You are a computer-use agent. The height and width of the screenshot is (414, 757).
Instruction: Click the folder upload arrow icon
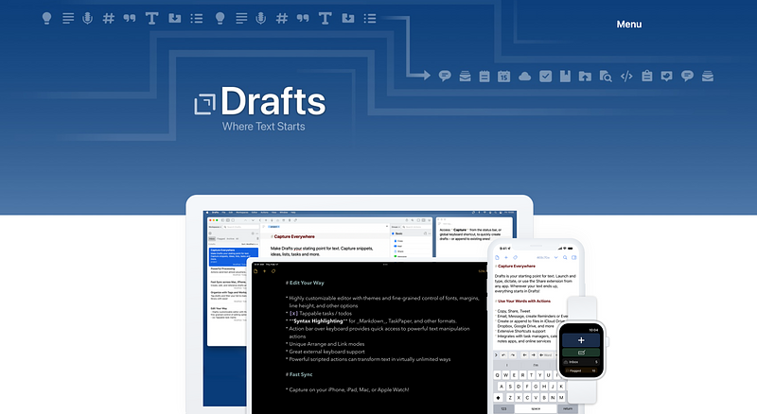coord(585,77)
